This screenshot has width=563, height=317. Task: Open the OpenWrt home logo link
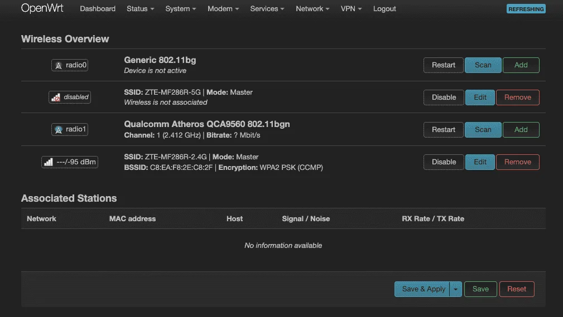click(42, 8)
